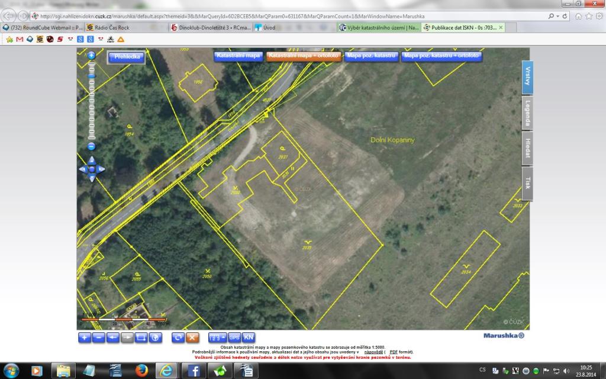Viewport: 606px width, 379px height.
Task: Open the GPS coordinates tool
Action: coord(234,338)
